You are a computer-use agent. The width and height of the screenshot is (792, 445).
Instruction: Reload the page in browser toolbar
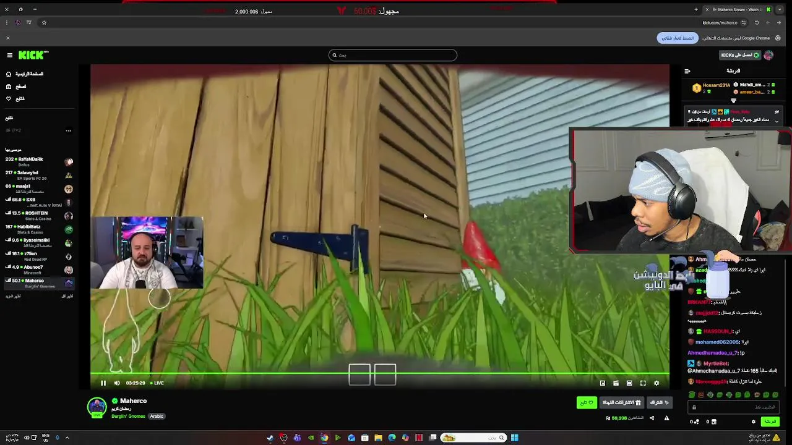(x=756, y=23)
